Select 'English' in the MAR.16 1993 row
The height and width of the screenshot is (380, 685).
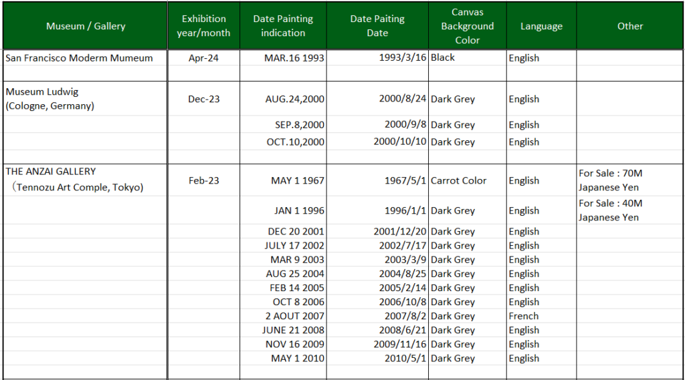[x=541, y=58]
